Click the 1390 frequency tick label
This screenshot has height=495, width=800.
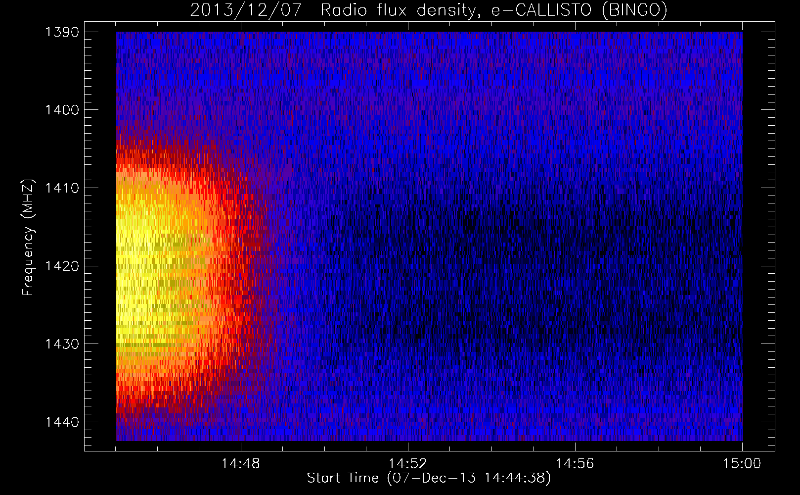[x=62, y=32]
